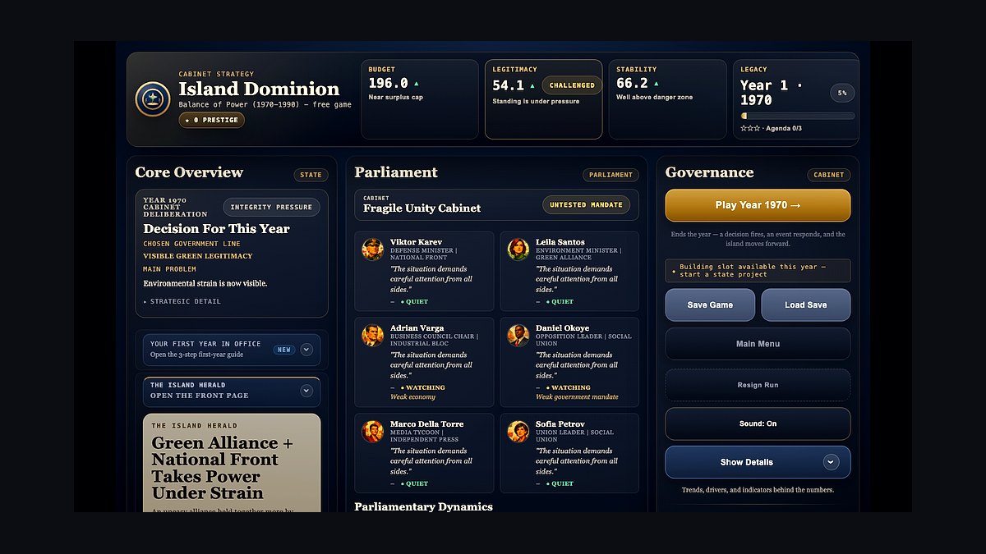
Task: Click the Save Game button
Action: point(710,304)
